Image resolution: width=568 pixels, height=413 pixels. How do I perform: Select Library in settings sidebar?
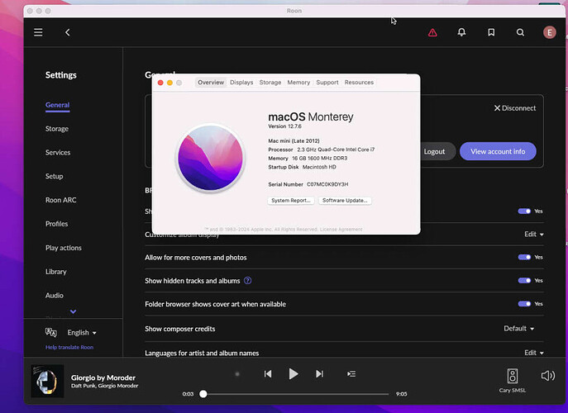pyautogui.click(x=55, y=272)
